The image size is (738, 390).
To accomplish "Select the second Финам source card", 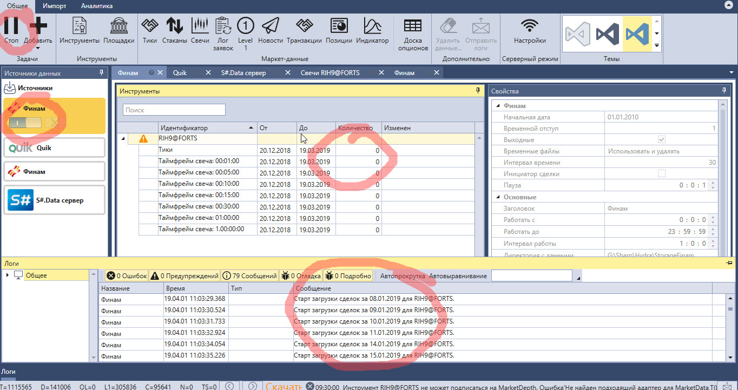I will coord(54,171).
